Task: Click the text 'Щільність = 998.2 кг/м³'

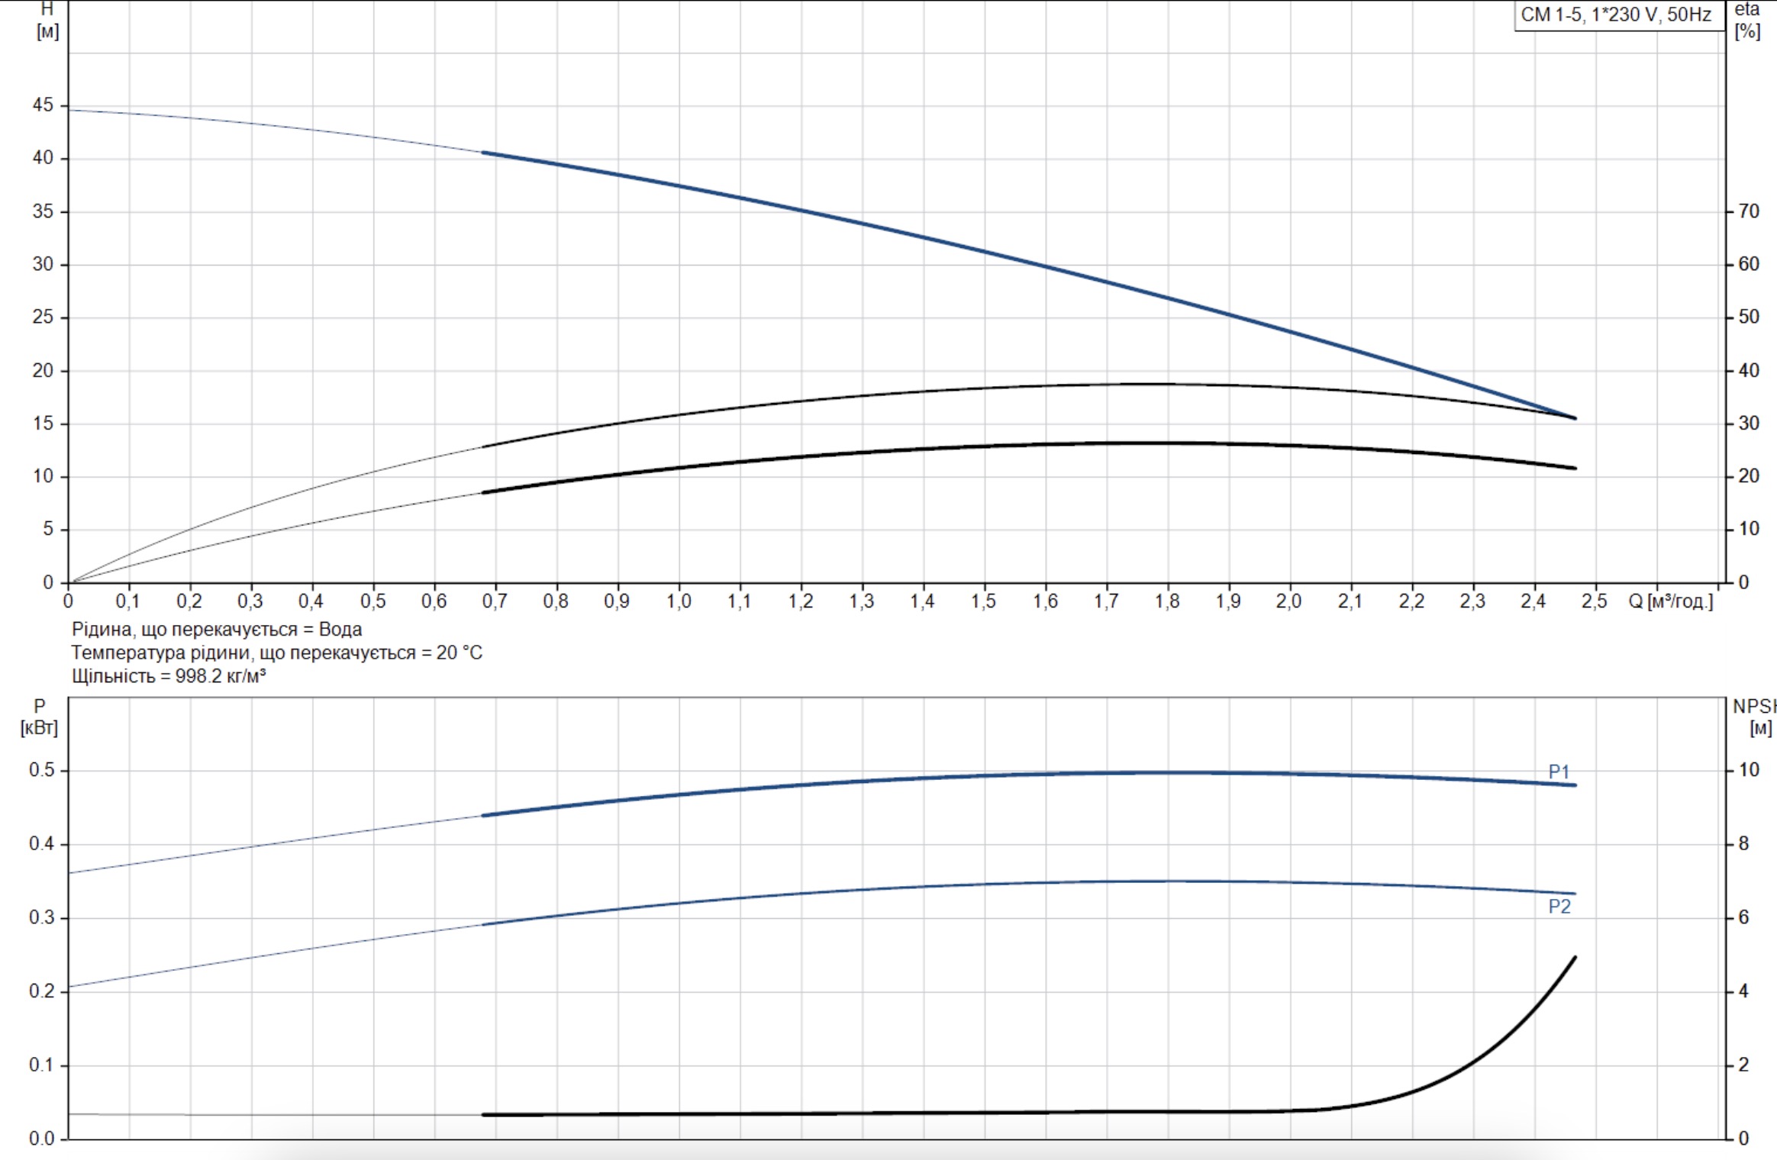Action: [169, 676]
